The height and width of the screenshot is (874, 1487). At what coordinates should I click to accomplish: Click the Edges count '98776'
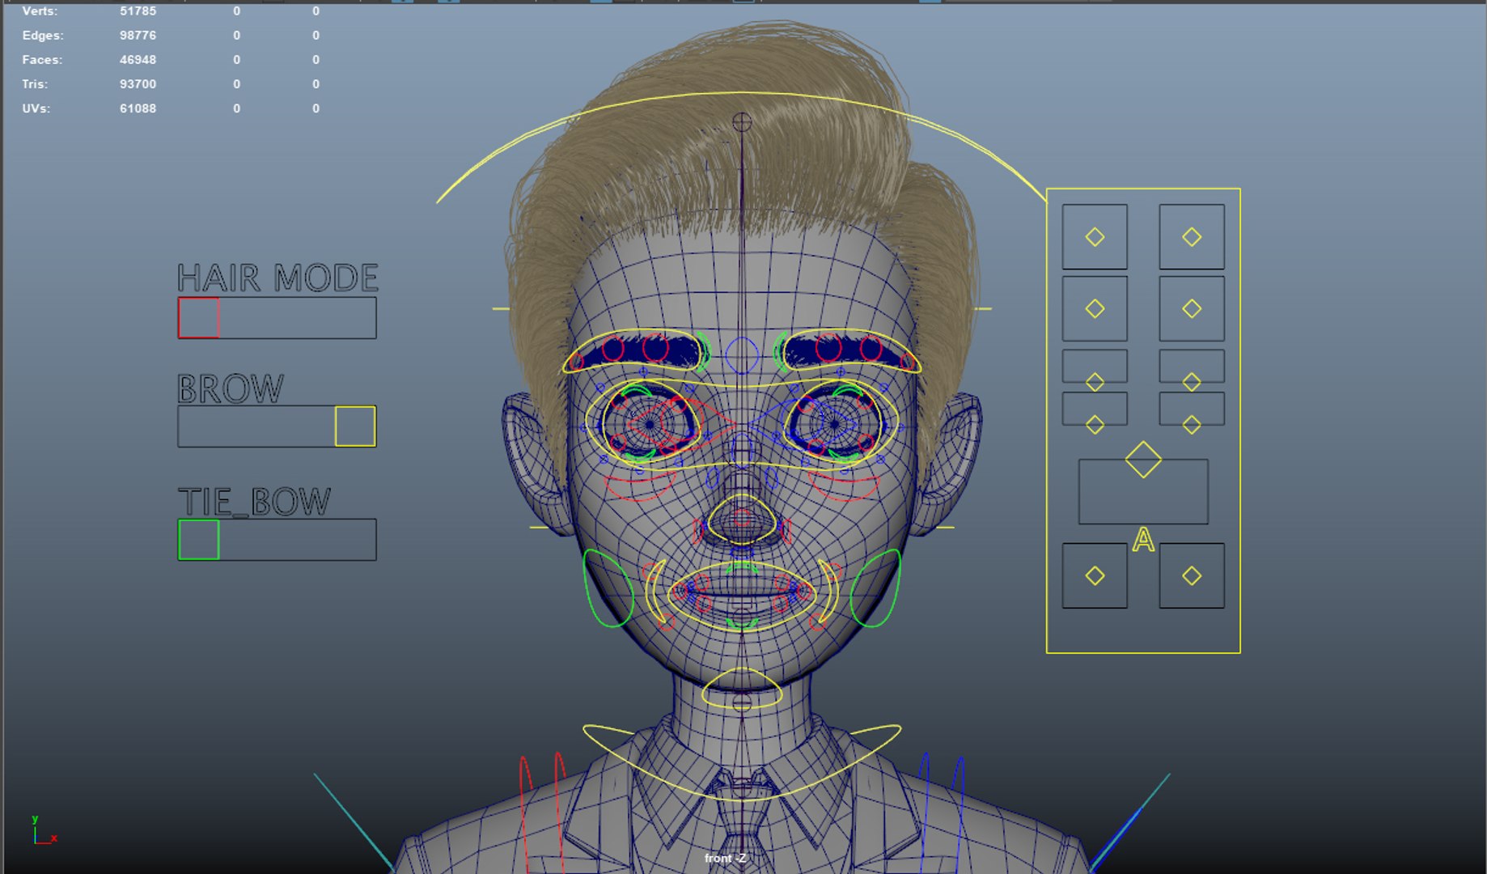138,36
